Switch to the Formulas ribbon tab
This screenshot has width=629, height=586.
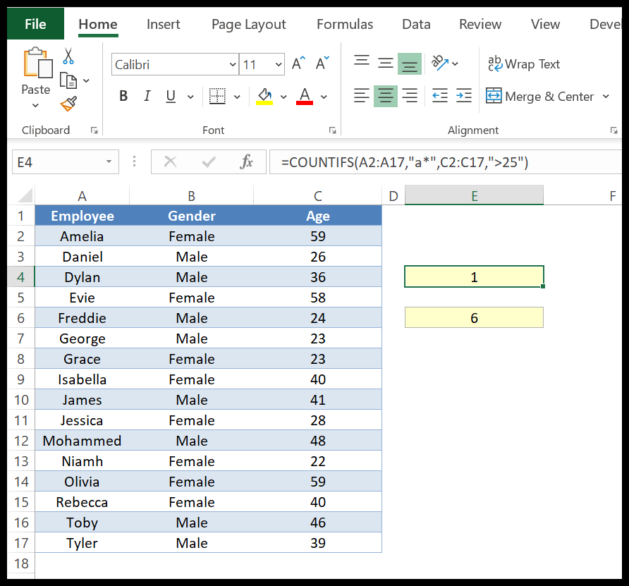click(x=344, y=24)
